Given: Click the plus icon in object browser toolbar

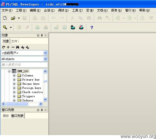Looking at the screenshot, I should coord(8,47).
